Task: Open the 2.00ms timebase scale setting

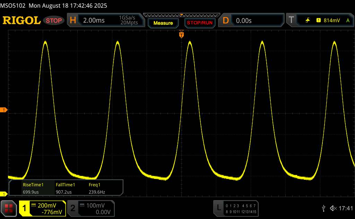Action: [x=94, y=21]
